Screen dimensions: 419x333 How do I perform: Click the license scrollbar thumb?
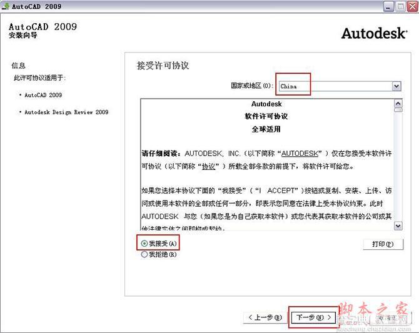click(398, 110)
